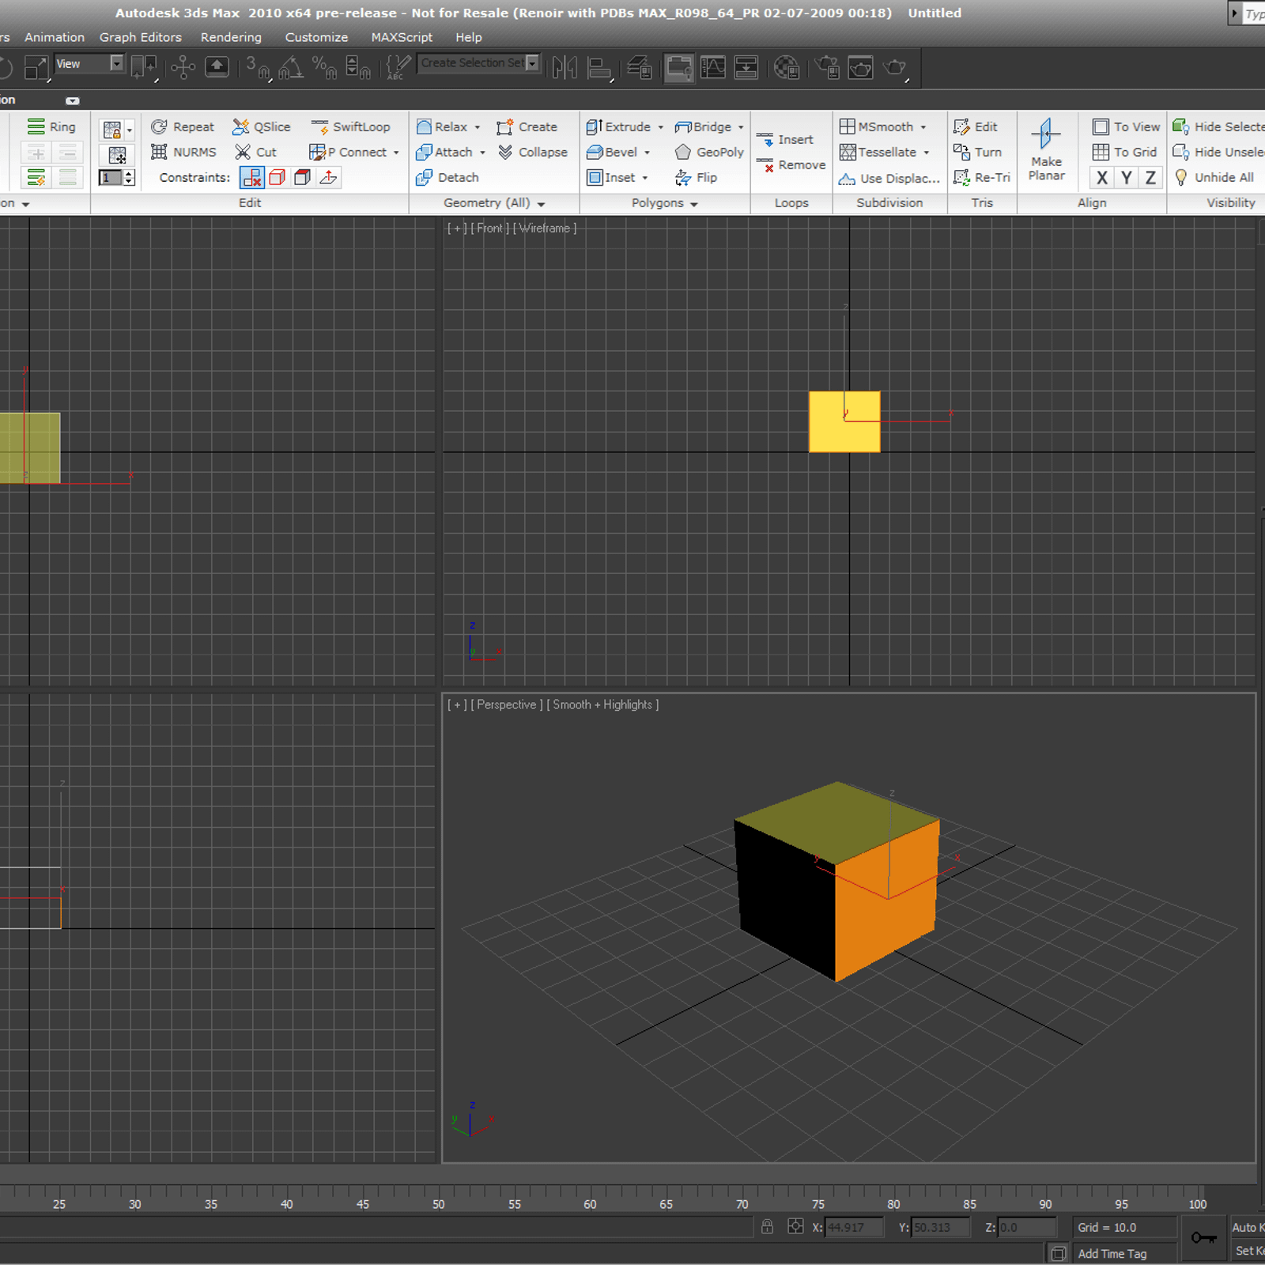Click the align to X button
1265x1265 pixels.
pos(1101,178)
